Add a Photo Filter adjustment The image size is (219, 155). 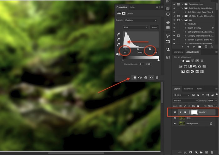click(x=195, y=66)
